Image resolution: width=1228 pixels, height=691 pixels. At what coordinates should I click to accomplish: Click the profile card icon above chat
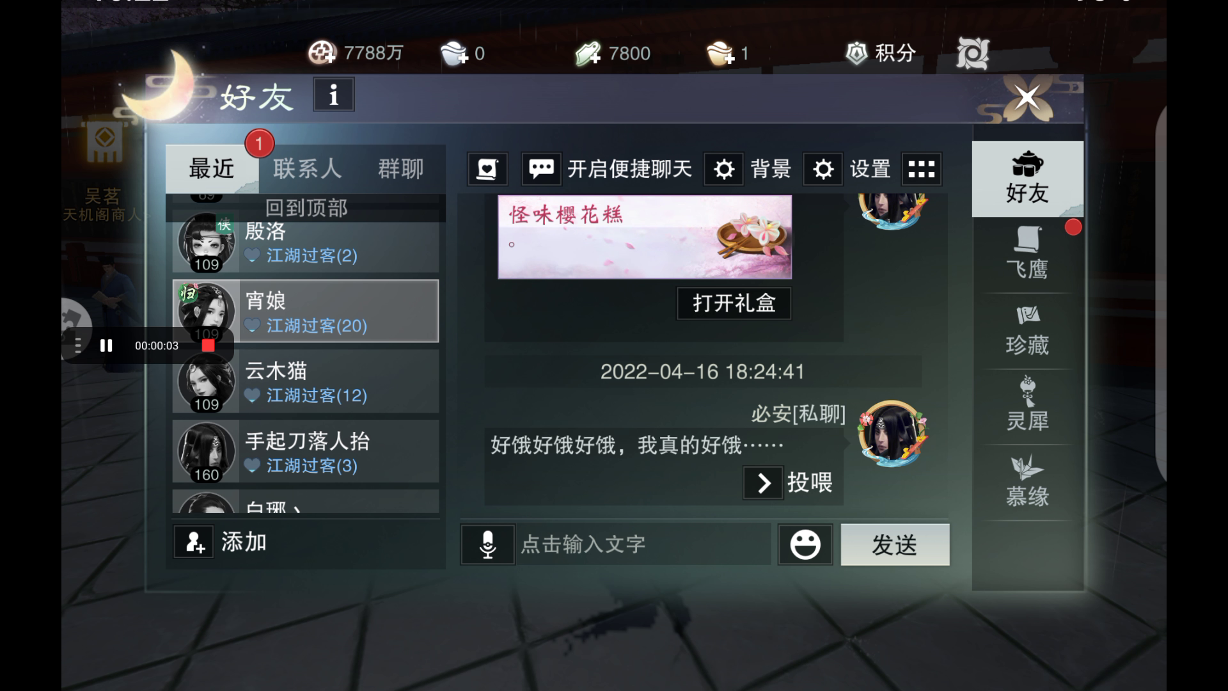tap(487, 169)
